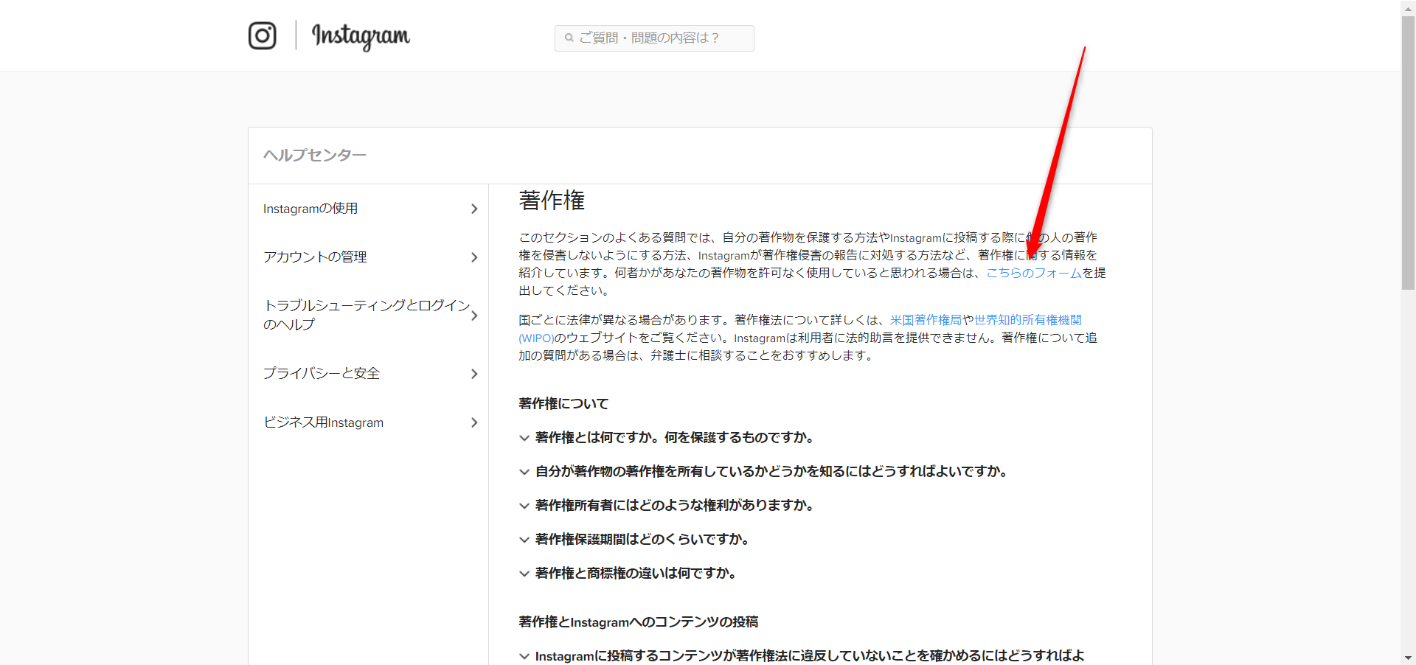Click the vertical scrollbar thumb

point(1408,153)
